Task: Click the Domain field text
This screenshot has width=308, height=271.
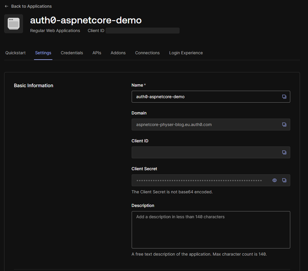Action: pos(174,125)
